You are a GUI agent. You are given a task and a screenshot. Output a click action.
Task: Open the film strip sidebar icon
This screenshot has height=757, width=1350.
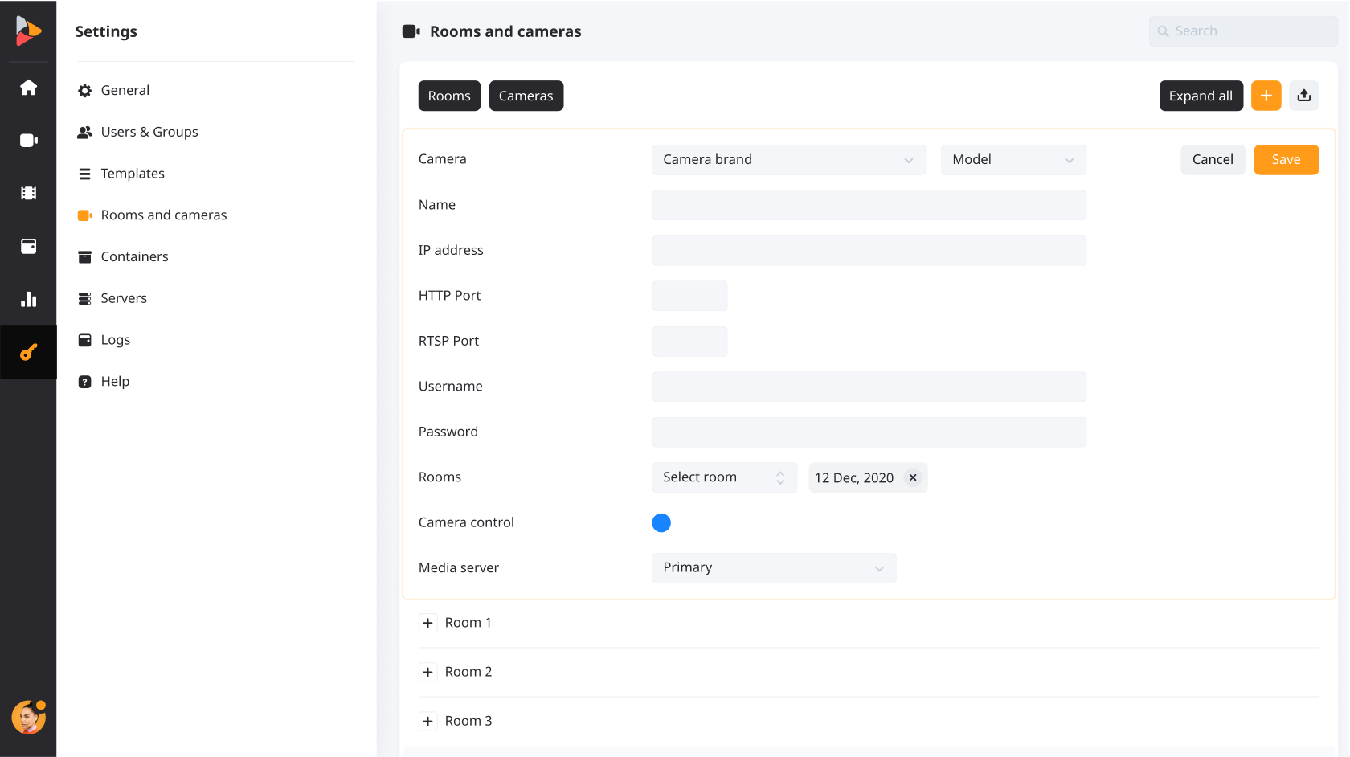28,193
